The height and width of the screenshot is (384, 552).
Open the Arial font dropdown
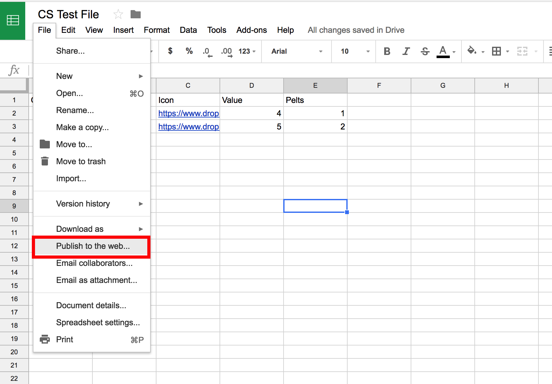click(x=297, y=51)
